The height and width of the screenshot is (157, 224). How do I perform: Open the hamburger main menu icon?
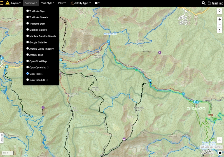2,3
